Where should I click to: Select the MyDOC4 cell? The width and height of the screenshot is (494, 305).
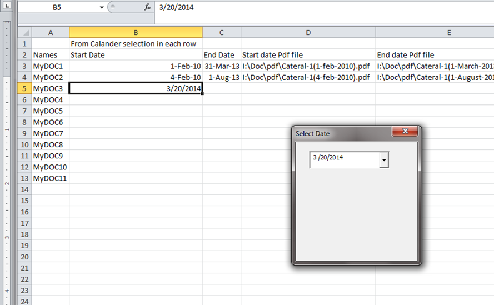[x=50, y=100]
